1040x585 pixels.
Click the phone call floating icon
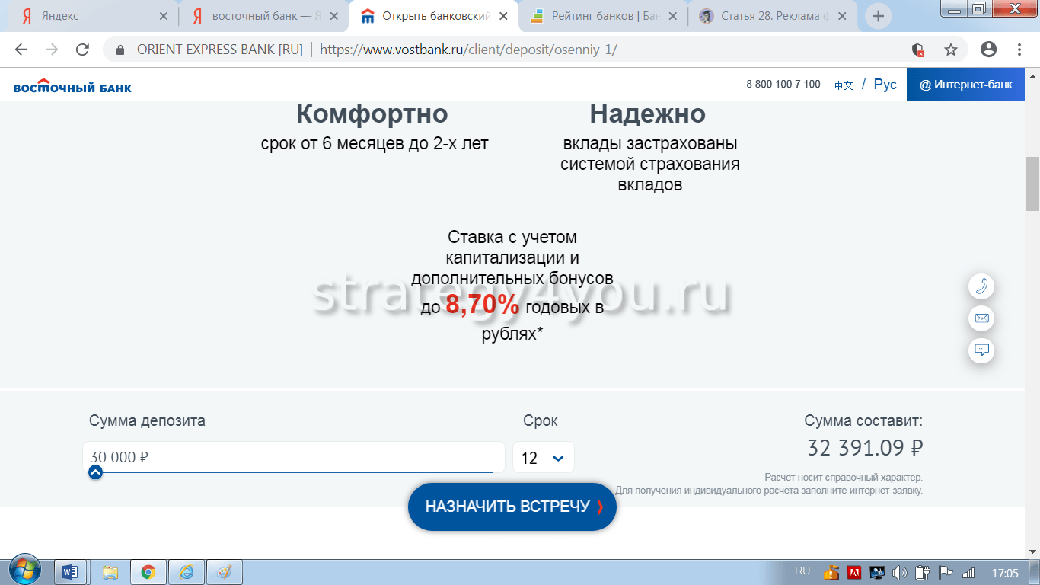point(981,286)
